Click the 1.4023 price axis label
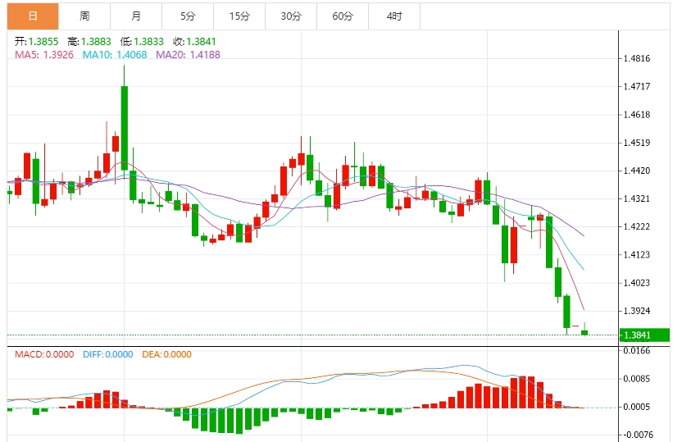This screenshot has height=442, width=682. (x=637, y=283)
